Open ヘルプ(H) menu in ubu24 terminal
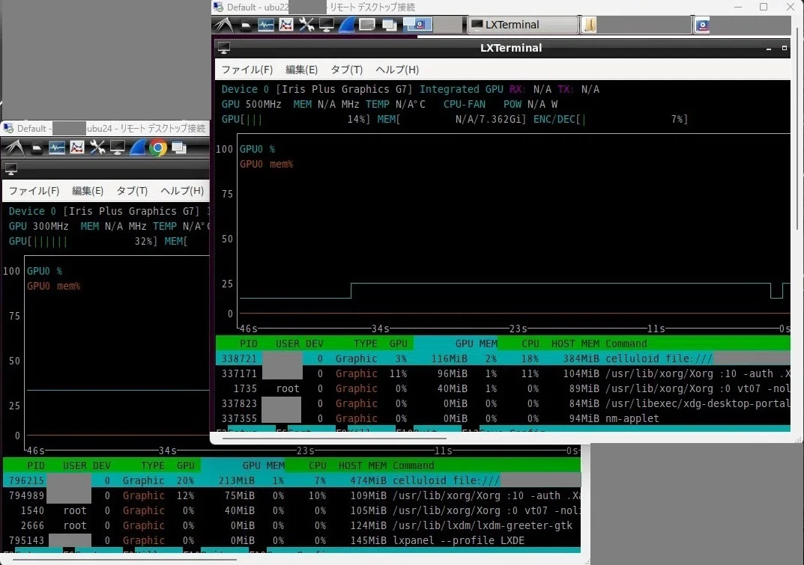The height and width of the screenshot is (565, 804). [182, 191]
